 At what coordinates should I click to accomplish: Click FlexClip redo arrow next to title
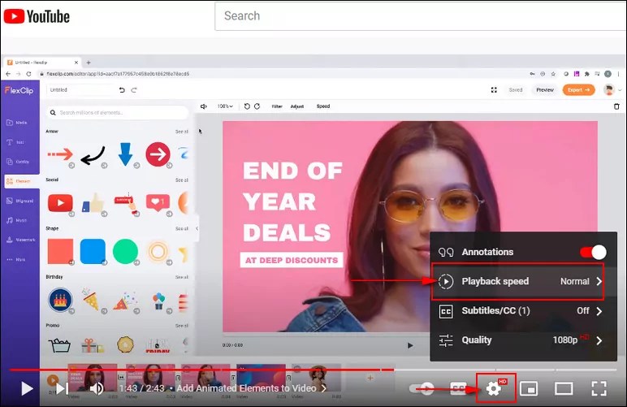tap(134, 90)
